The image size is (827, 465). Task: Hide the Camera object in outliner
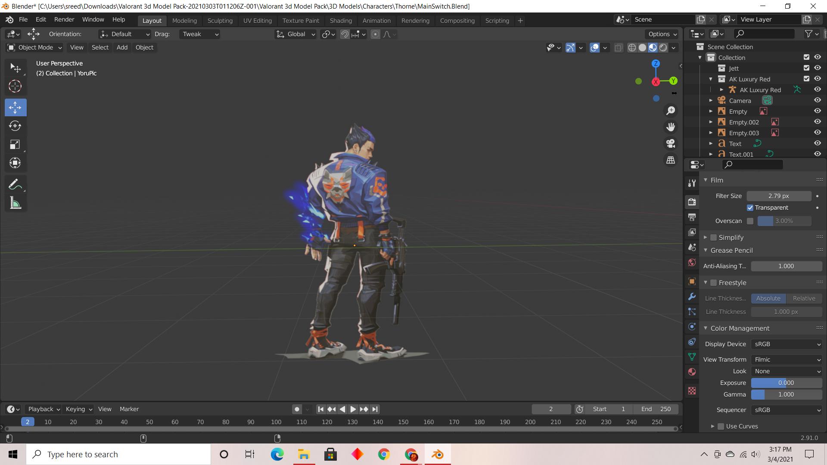click(x=817, y=100)
